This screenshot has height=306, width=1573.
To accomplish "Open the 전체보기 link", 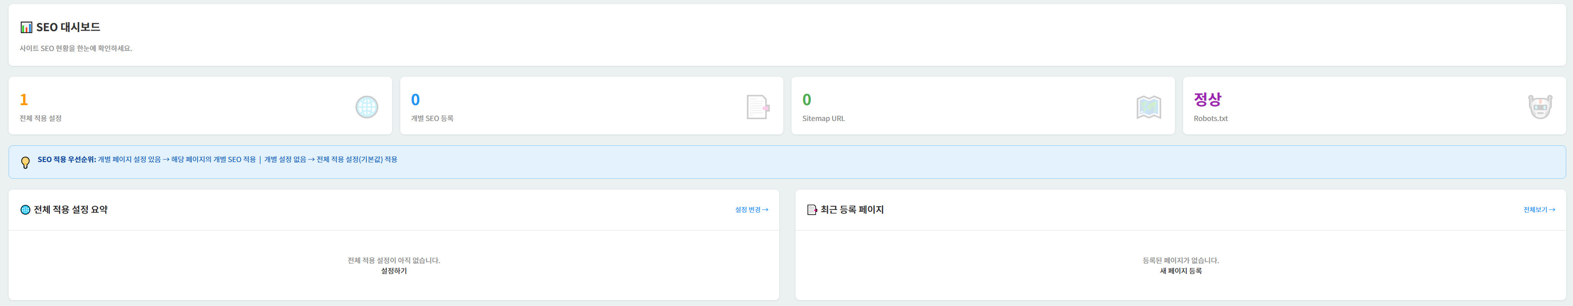I will click(x=1538, y=210).
